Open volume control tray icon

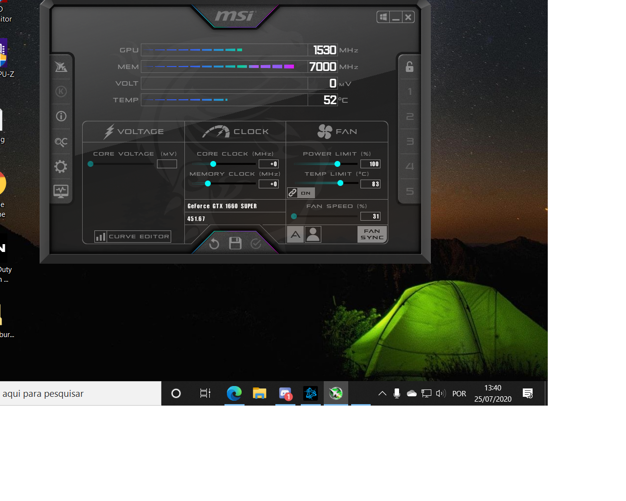441,393
